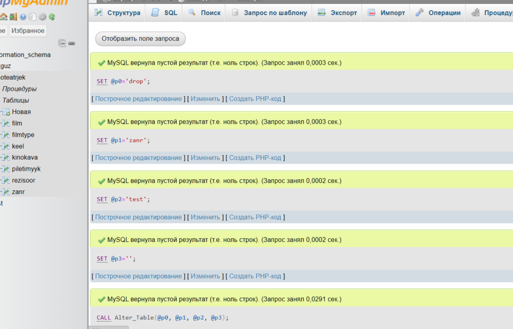Click Изменить under SET @p2='test'
Image resolution: width=513 pixels, height=329 pixels.
(x=205, y=217)
